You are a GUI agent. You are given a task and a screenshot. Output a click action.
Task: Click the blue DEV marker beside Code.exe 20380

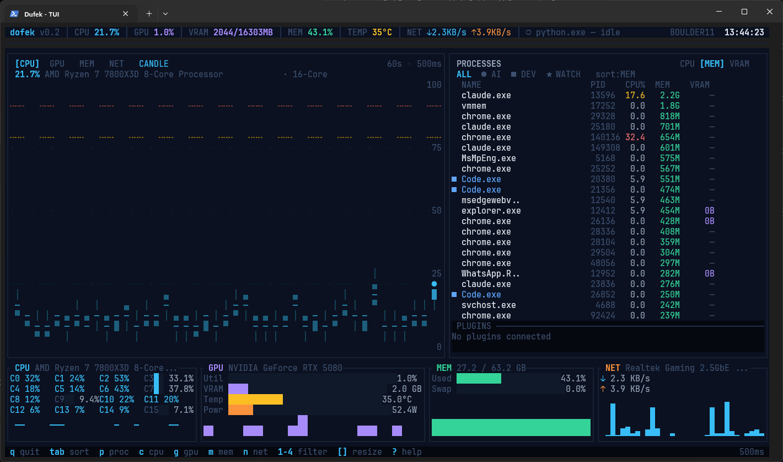(454, 179)
